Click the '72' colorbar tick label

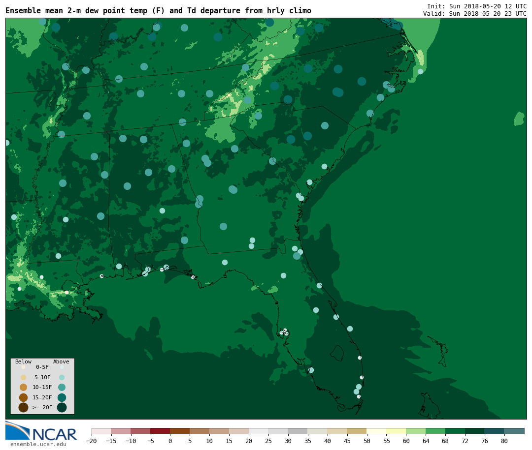(x=465, y=441)
